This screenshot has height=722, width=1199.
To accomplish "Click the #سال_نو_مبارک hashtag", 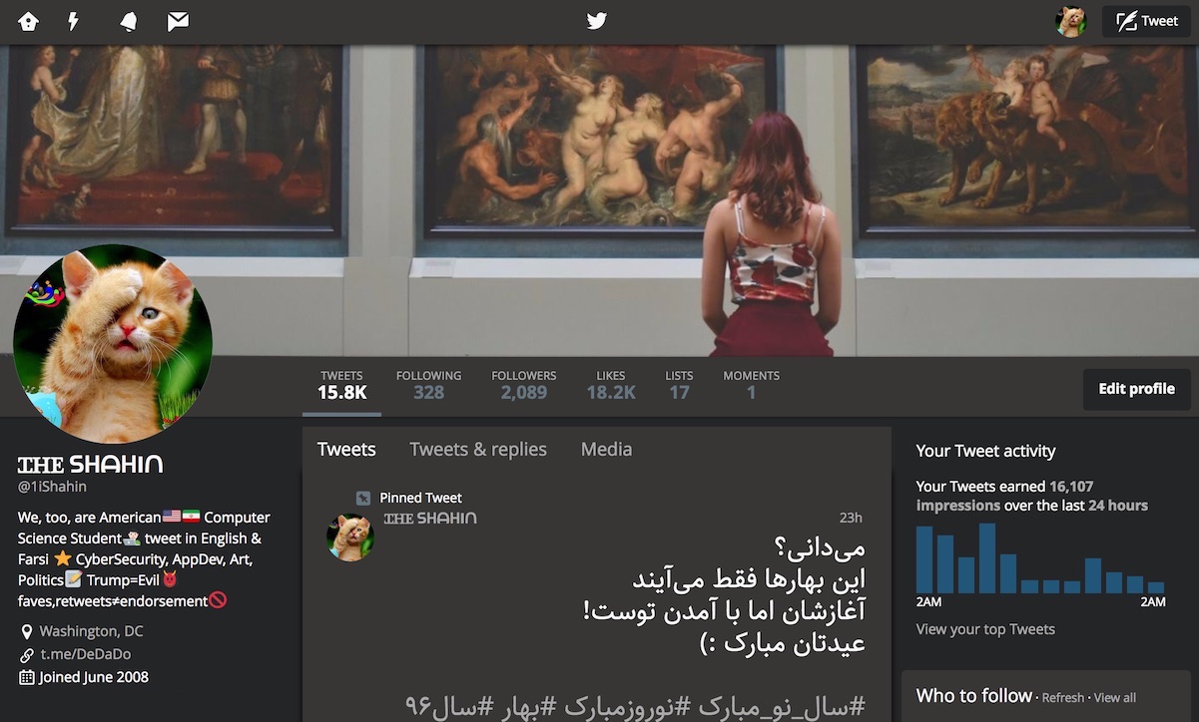I will [783, 706].
